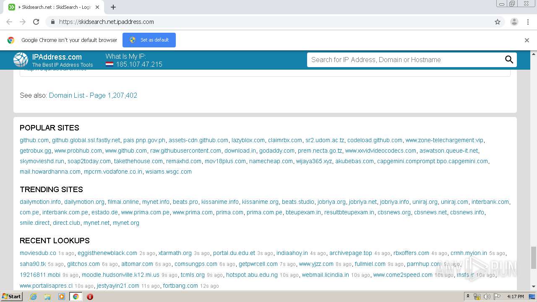Click the red stop-sign taskbar icon
Viewport: 537px width, 302px height.
(x=90, y=297)
